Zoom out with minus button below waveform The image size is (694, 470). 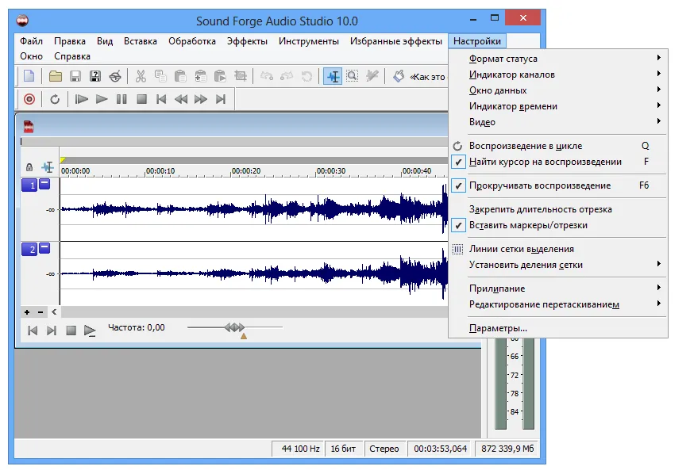[40, 312]
